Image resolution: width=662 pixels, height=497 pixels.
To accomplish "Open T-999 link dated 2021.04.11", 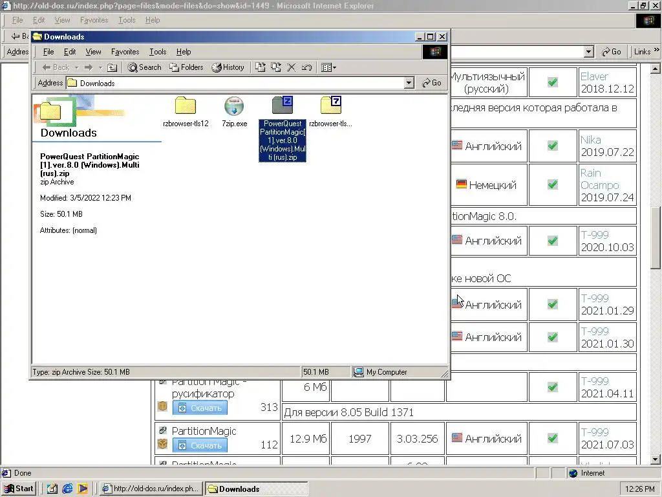I will tap(595, 381).
